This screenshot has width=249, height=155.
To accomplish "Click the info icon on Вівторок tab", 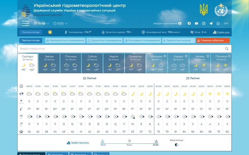I will pyautogui.click(x=165, y=56).
